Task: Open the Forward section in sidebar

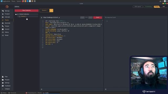Action: tap(7, 14)
